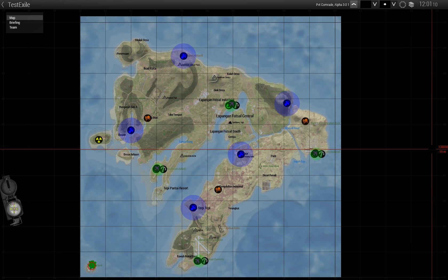Select the airplane marker at the Resort Airfield
Viewport: 448px width, 280px height.
[157, 169]
